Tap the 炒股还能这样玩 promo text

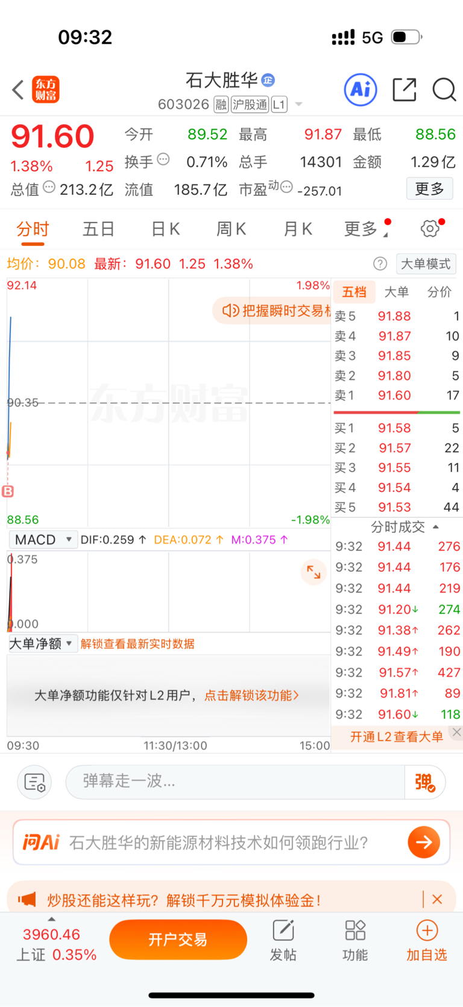tap(184, 900)
